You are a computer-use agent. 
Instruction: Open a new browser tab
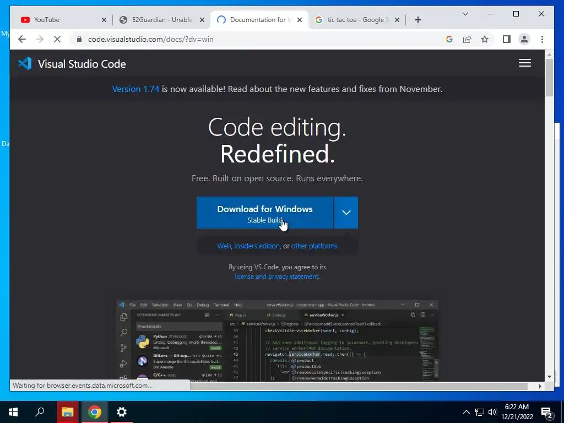pyautogui.click(x=417, y=20)
